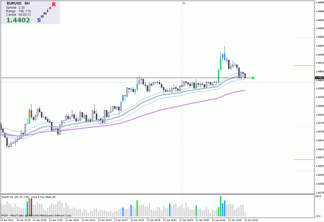This screenshot has height=222, width=324.
Task: Click the black current-price tag on the price axis
Action: pyautogui.click(x=319, y=78)
